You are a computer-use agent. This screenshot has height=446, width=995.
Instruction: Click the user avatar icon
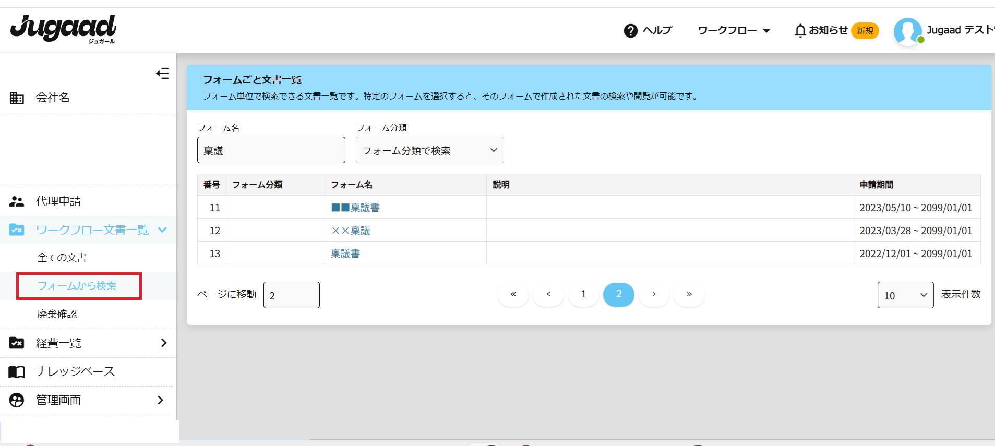[907, 31]
